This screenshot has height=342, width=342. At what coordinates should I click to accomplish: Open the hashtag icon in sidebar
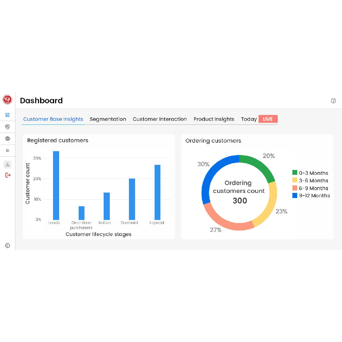[x=8, y=150]
